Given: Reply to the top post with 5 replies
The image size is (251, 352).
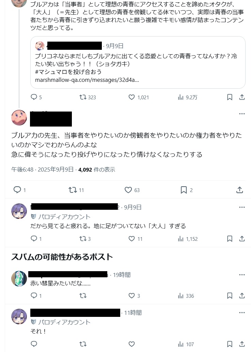Looking at the screenshot, I should tap(34, 97).
